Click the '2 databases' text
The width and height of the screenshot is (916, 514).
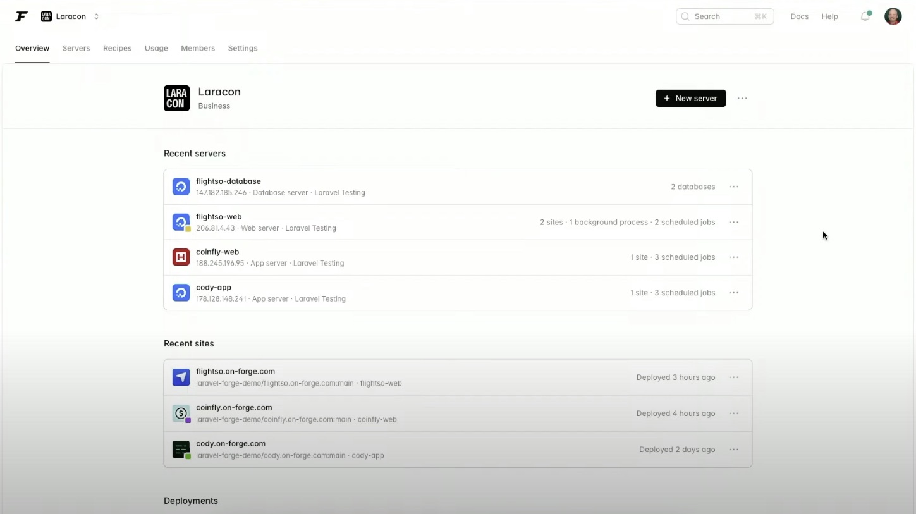tap(693, 187)
